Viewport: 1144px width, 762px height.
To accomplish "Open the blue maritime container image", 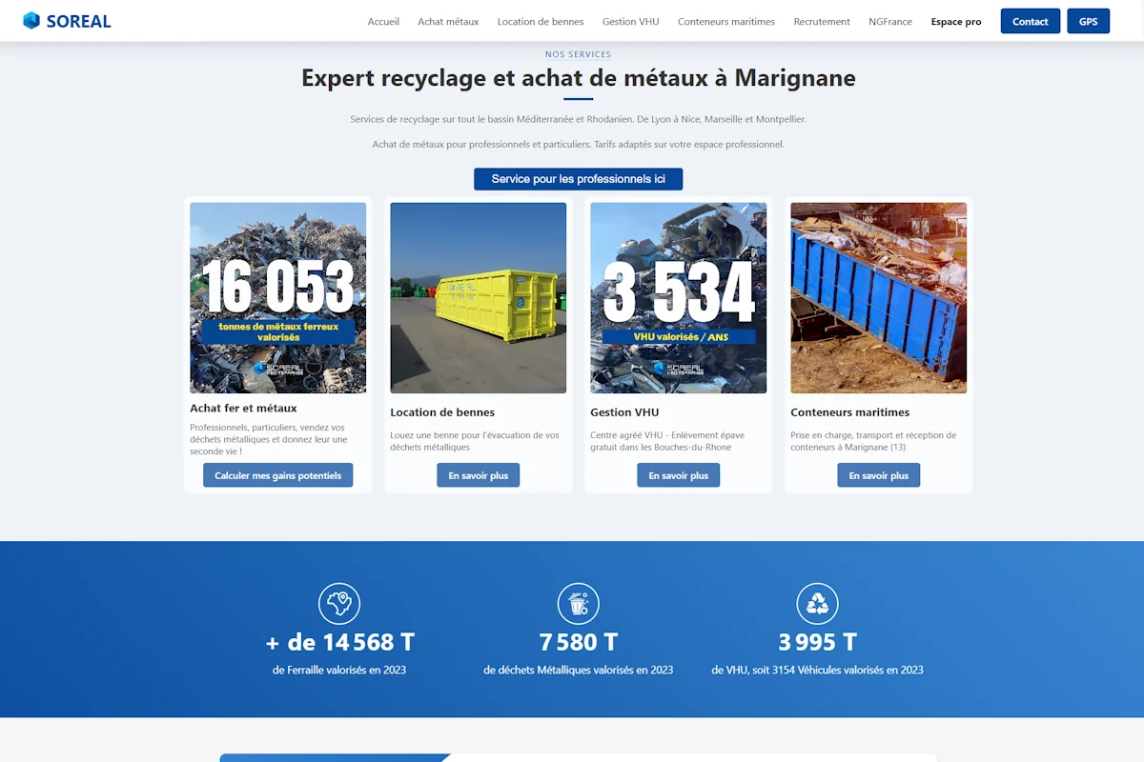I will coord(879,297).
